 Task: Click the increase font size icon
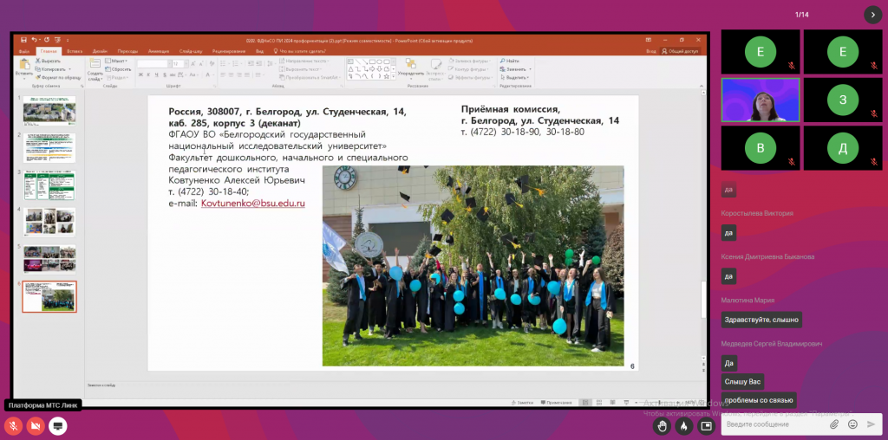click(192, 64)
